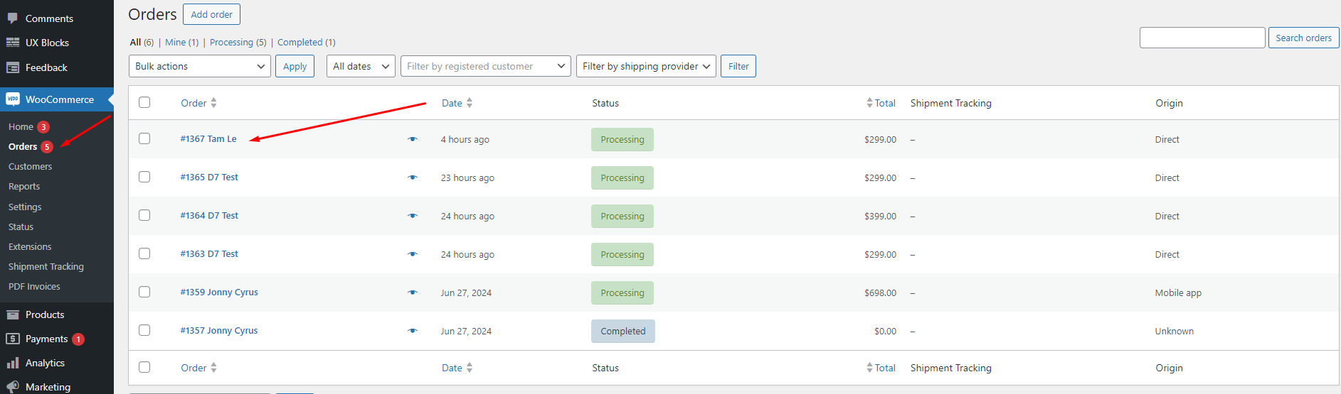Click the Products archive icon
Image resolution: width=1341 pixels, height=394 pixels.
13,314
